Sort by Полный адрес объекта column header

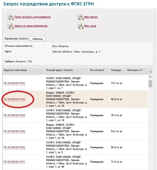point(67,70)
